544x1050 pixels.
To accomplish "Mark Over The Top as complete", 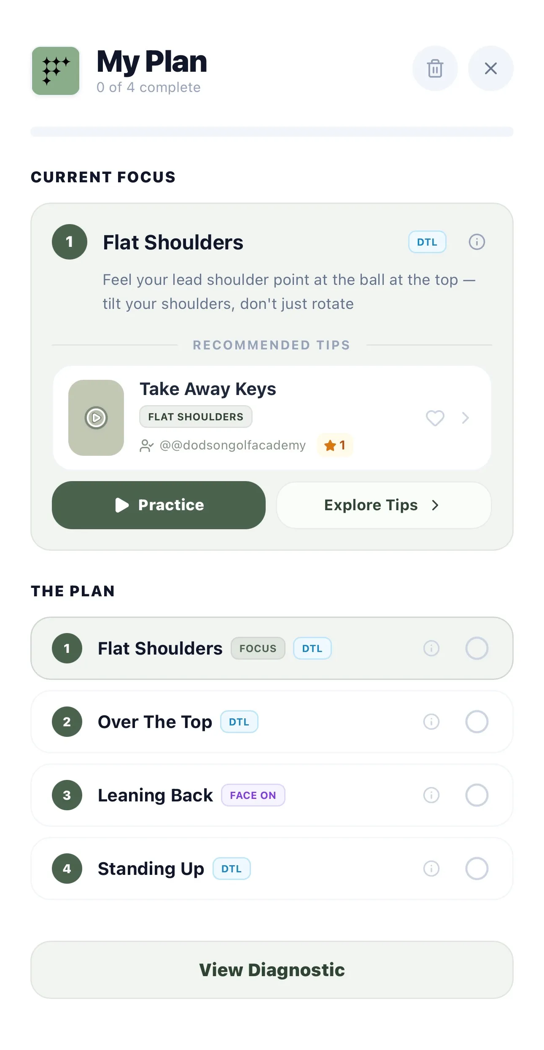I will [x=477, y=722].
